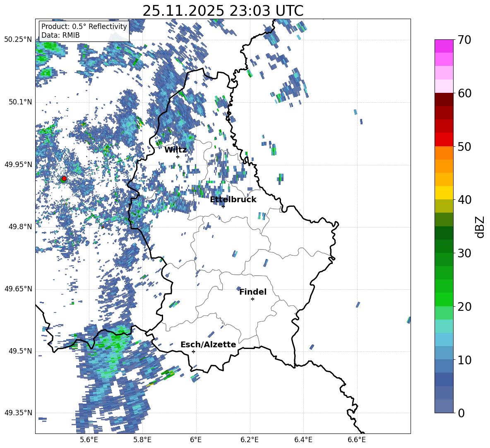Click the dBZ colorbar axis label
This screenshot has height=448, width=490.
480,227
